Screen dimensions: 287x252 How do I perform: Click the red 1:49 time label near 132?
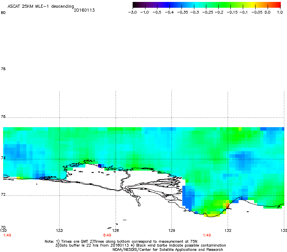(x=207, y=235)
